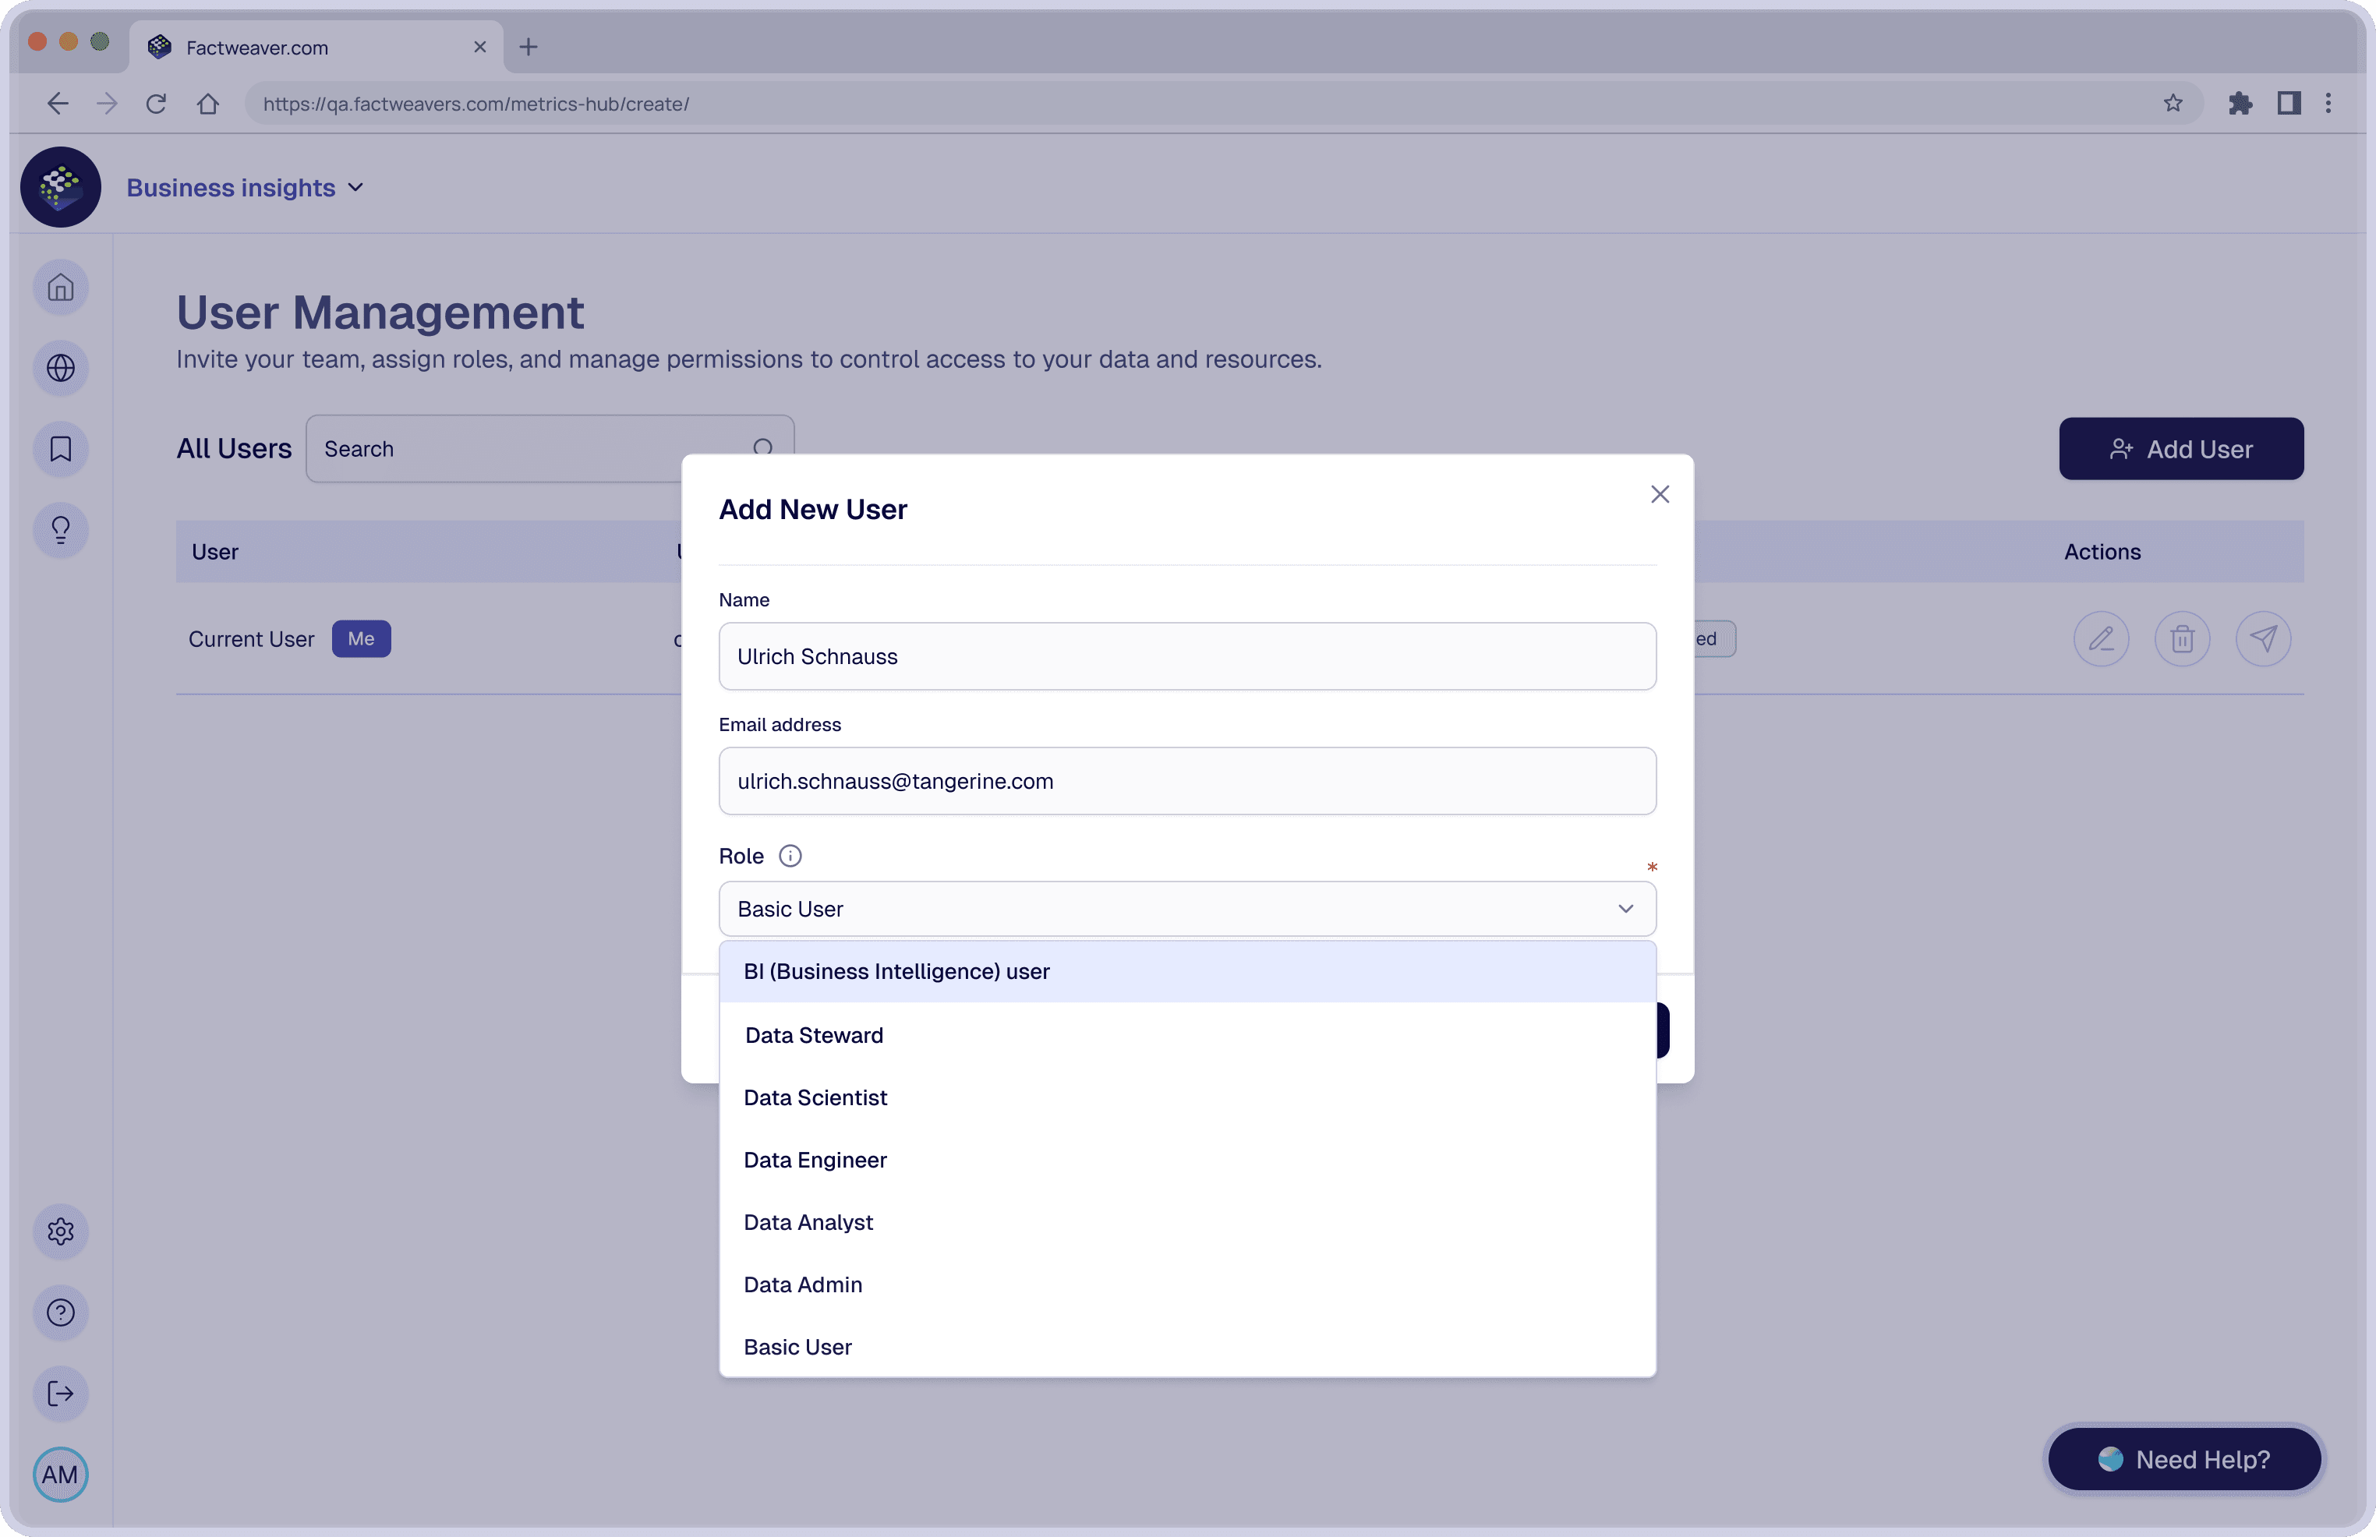Image resolution: width=2376 pixels, height=1537 pixels.
Task: Show Role info tooltip icon
Action: (x=790, y=855)
